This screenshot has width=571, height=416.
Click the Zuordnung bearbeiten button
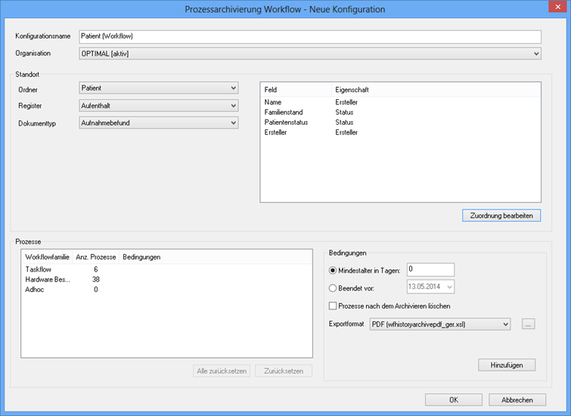pos(501,216)
